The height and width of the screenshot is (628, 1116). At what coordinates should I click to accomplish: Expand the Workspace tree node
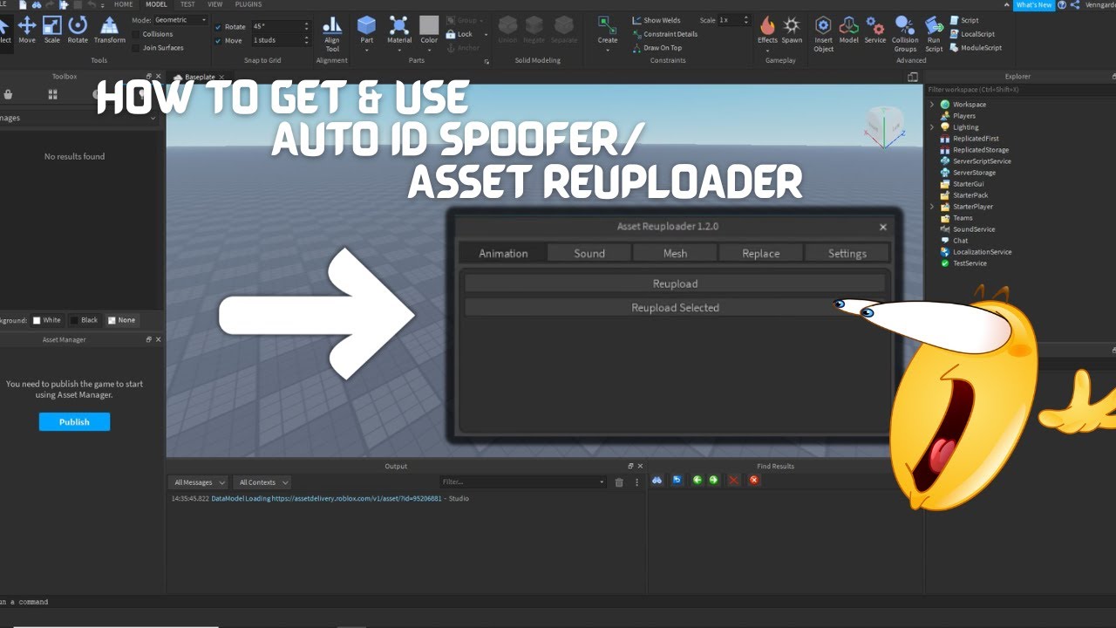[x=932, y=105]
